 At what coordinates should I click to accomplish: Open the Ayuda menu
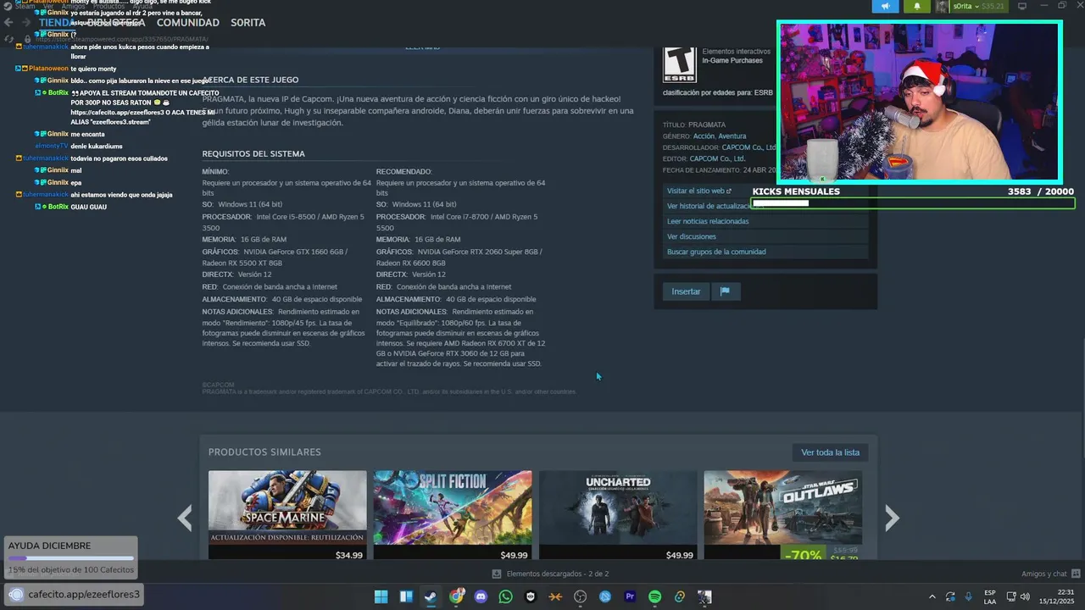[x=142, y=6]
